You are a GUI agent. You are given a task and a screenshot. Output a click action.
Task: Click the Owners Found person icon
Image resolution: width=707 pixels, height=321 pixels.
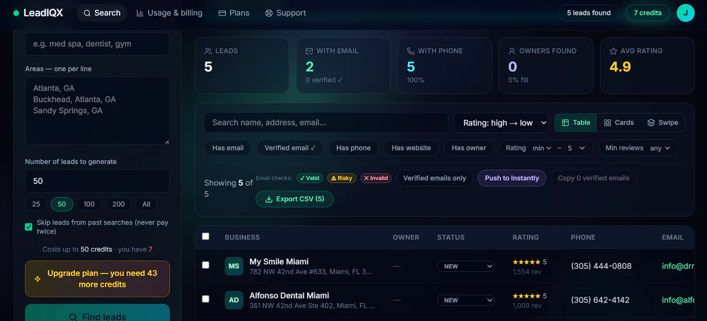(x=512, y=51)
